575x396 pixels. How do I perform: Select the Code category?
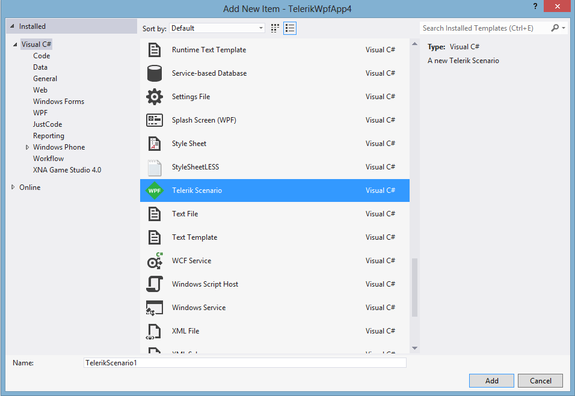[42, 56]
